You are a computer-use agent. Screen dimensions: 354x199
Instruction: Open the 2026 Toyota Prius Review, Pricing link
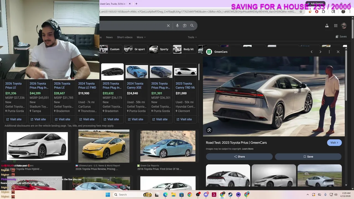point(97,169)
